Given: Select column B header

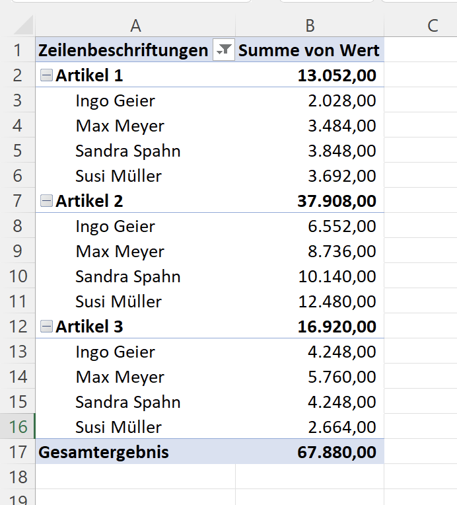Looking at the screenshot, I should pyautogui.click(x=310, y=25).
